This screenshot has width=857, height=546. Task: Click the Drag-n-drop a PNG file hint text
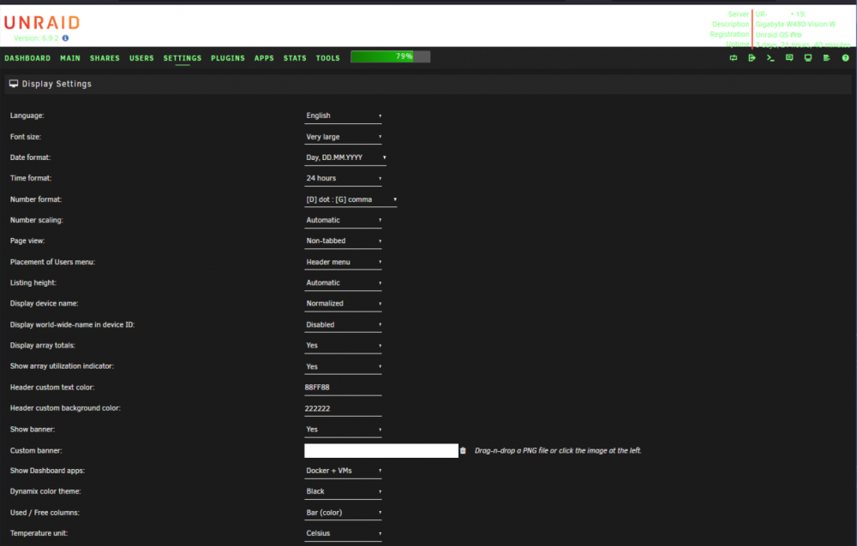558,450
